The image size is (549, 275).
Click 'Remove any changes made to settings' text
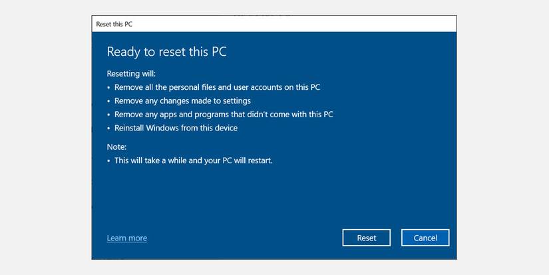pyautogui.click(x=182, y=101)
